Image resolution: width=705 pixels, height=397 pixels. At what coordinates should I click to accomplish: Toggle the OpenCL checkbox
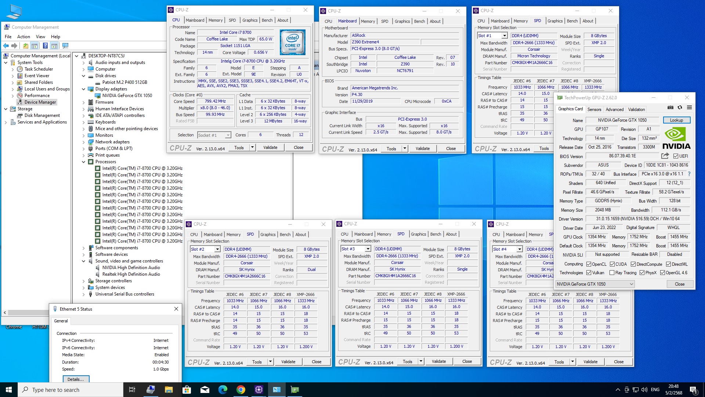pyautogui.click(x=589, y=264)
